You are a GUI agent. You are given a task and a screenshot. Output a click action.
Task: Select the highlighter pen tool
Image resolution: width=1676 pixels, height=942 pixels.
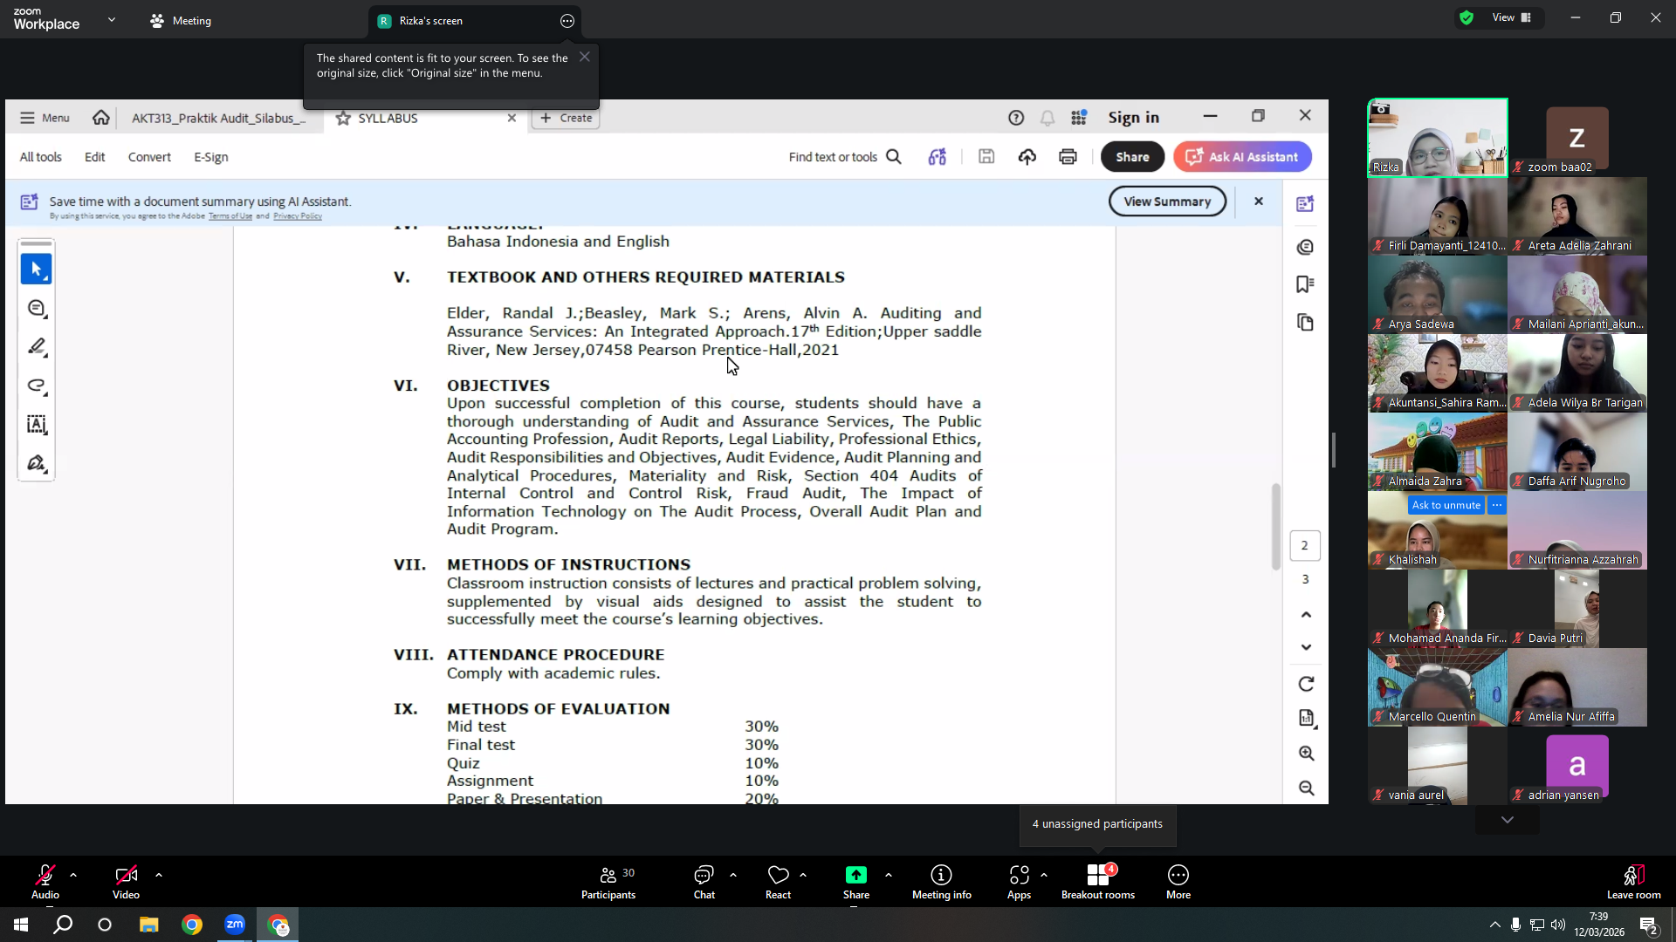[x=36, y=347]
